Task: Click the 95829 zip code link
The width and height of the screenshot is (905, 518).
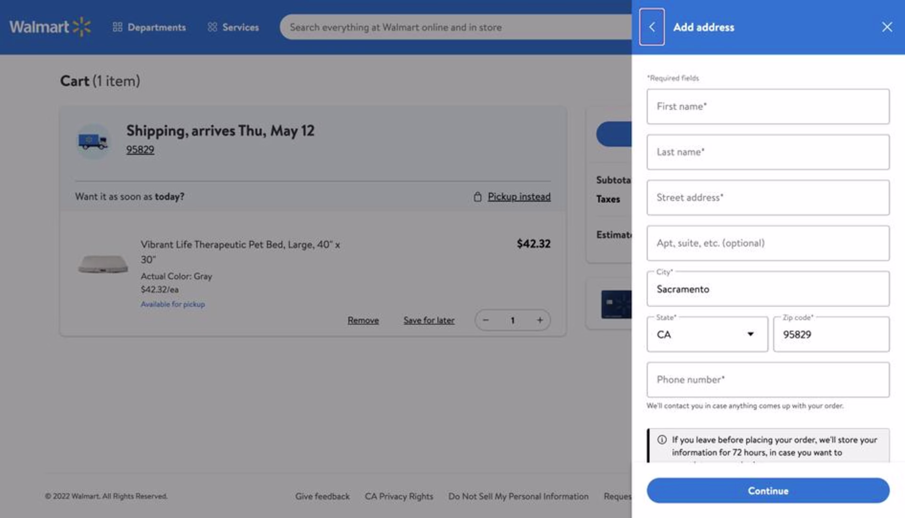Action: [x=140, y=150]
